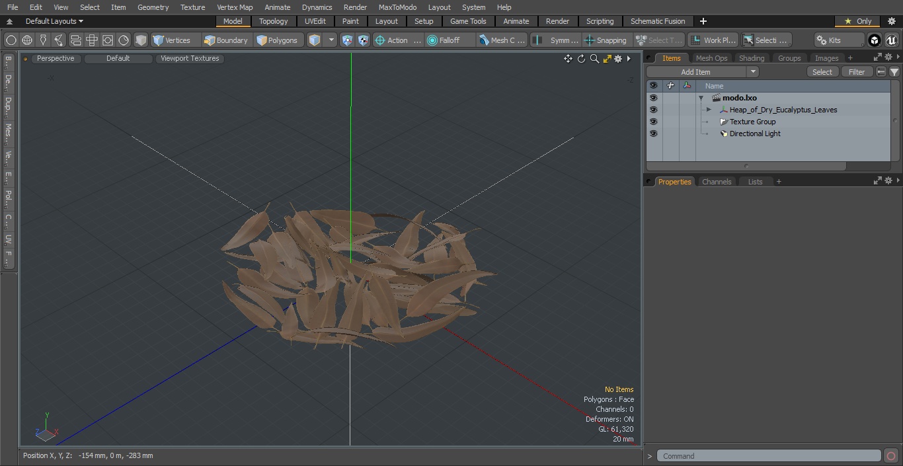
Task: Open layout settings gear at top right
Action: 891,21
